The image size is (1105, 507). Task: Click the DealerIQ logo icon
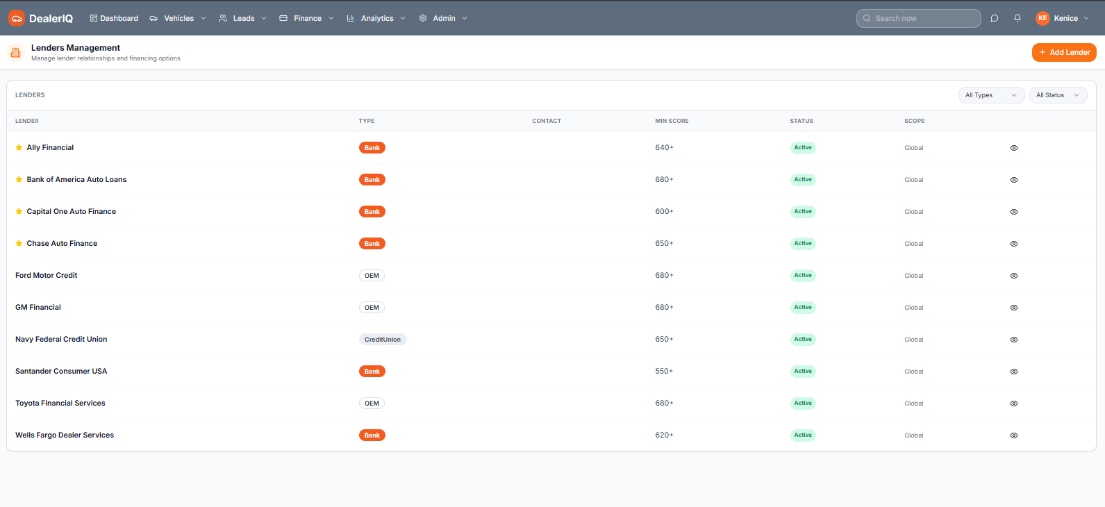pyautogui.click(x=17, y=18)
